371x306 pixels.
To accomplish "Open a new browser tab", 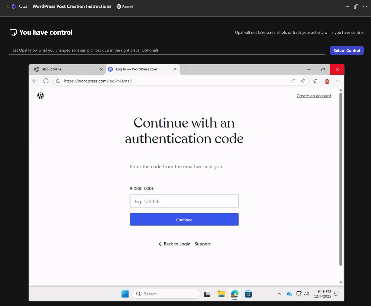I will (185, 69).
